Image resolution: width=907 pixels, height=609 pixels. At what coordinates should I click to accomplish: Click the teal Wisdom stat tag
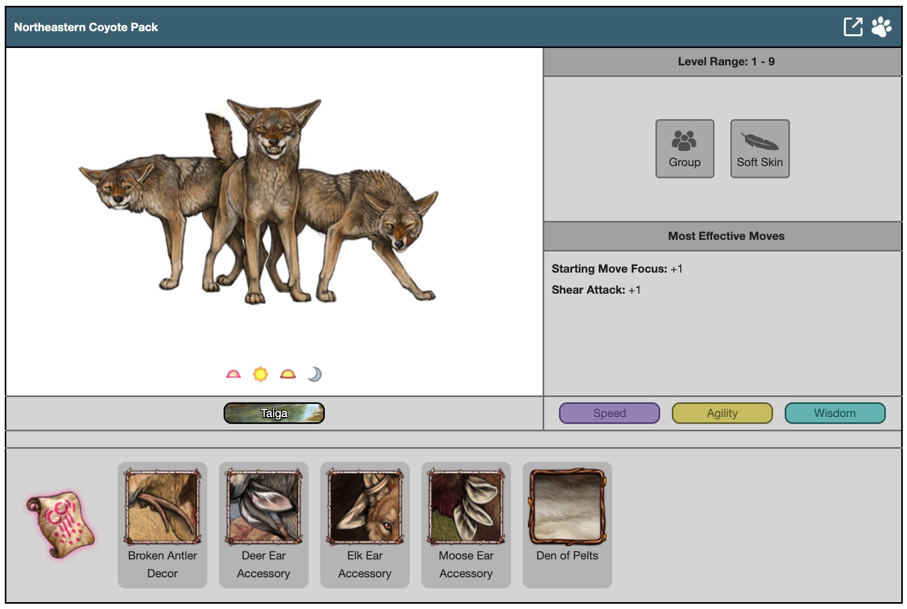coord(835,413)
